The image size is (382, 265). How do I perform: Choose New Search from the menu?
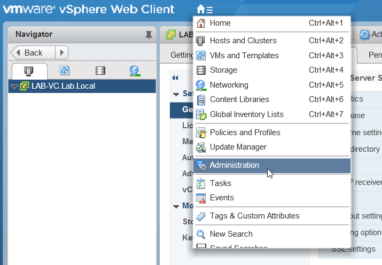pos(231,234)
